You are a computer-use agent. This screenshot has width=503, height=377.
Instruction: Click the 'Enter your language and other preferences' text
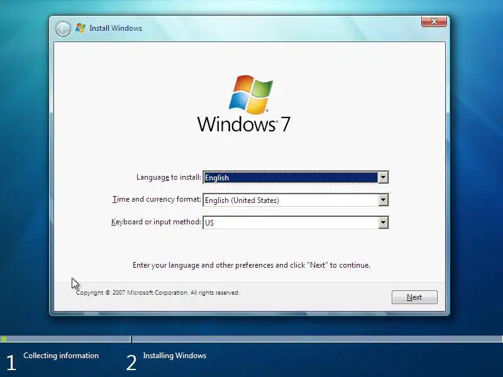point(251,265)
